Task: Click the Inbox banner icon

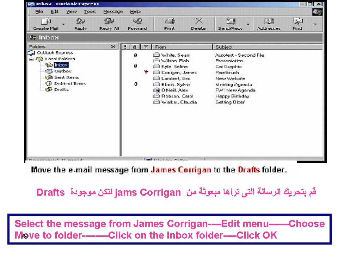Action: [33, 38]
